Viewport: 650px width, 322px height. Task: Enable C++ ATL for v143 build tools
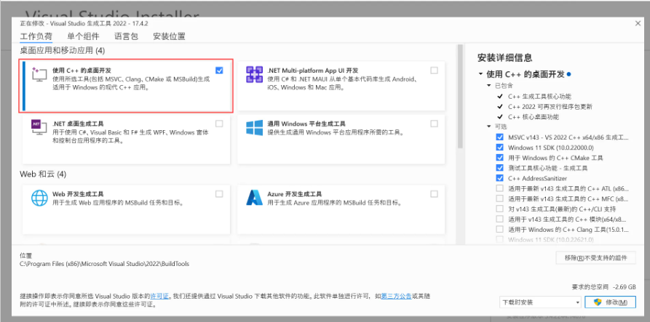coord(499,188)
